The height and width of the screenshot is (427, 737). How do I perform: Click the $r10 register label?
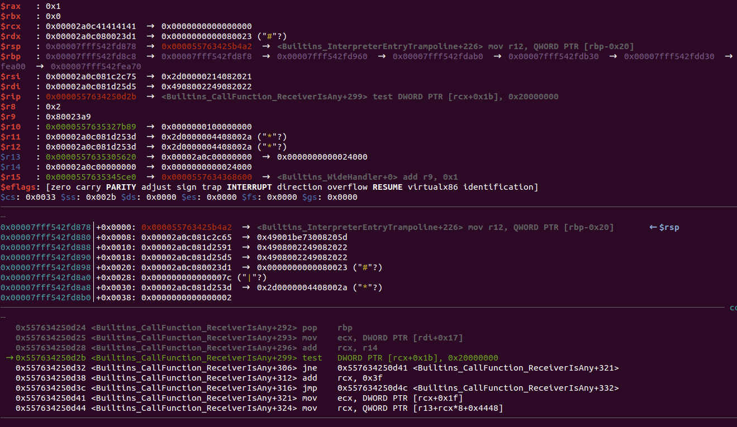[x=11, y=127]
